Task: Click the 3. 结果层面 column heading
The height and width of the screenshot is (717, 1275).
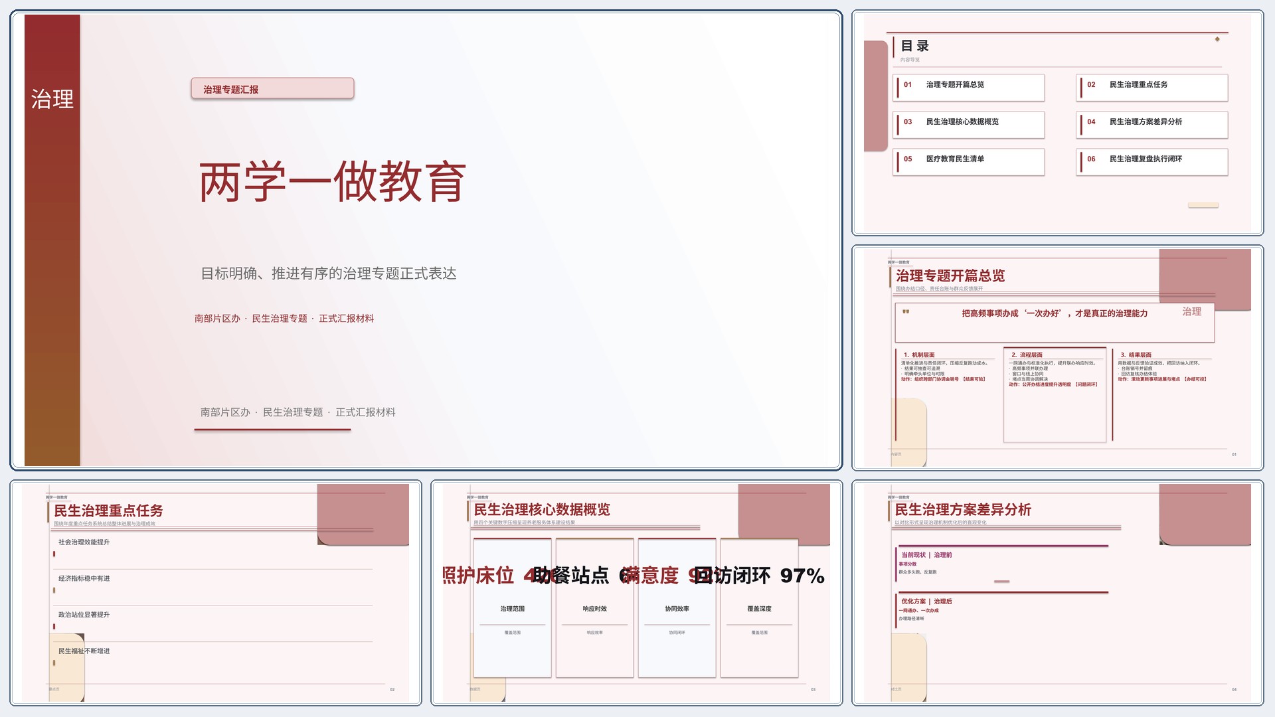Action: pyautogui.click(x=1136, y=355)
